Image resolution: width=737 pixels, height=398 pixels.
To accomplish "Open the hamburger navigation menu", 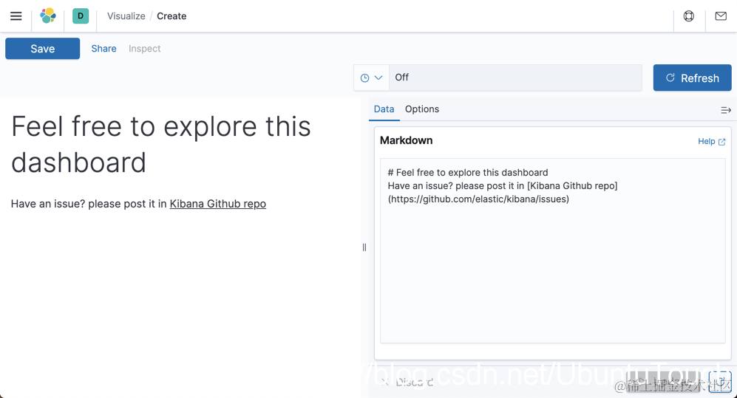I will pos(16,16).
